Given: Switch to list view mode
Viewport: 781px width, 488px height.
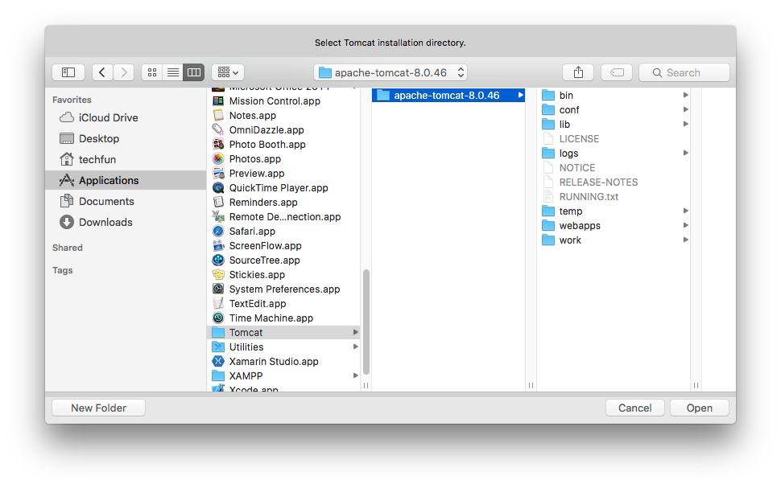Looking at the screenshot, I should point(173,72).
